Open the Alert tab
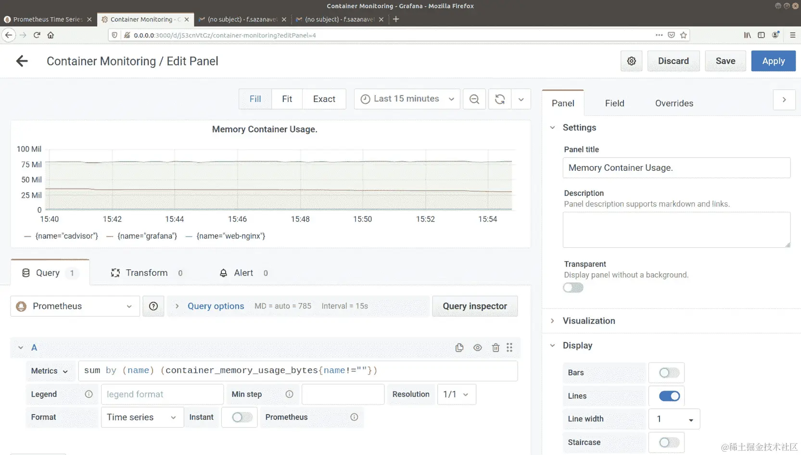 pos(243,273)
